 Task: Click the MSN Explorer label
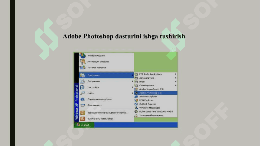pyautogui.click(x=146, y=100)
